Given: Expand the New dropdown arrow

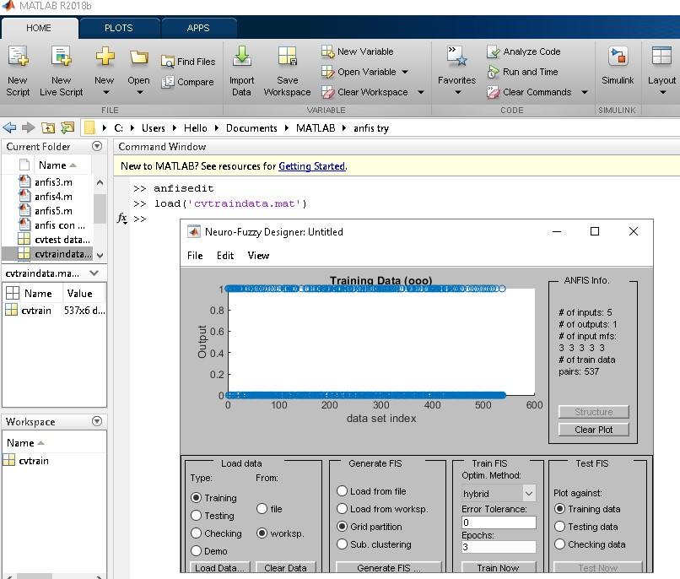Looking at the screenshot, I should coord(105,92).
